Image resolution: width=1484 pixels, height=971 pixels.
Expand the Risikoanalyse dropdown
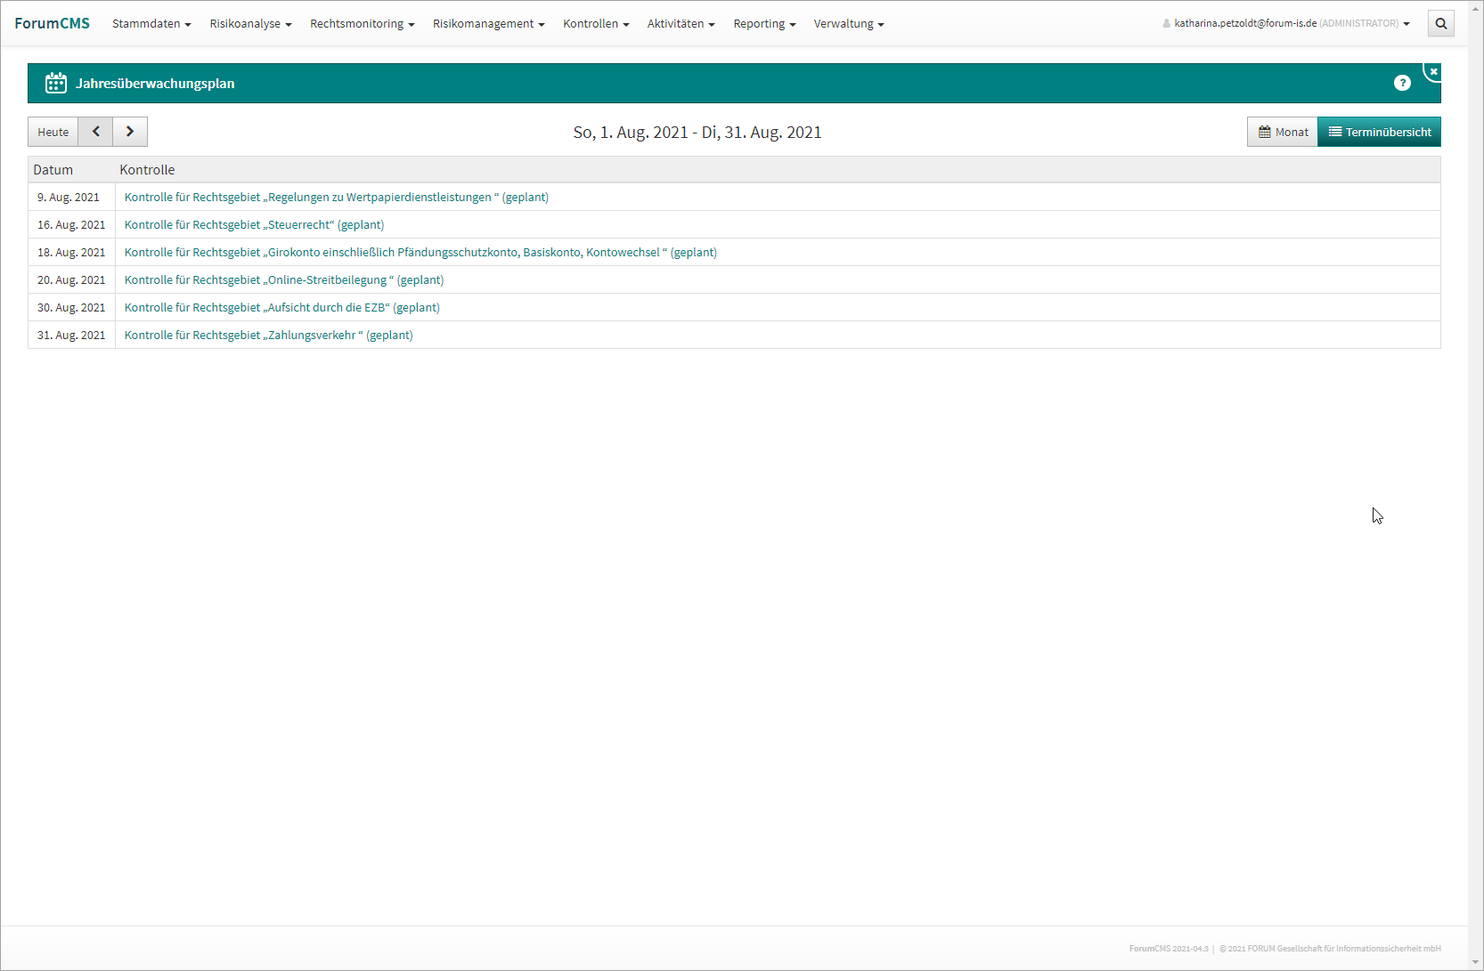point(250,24)
